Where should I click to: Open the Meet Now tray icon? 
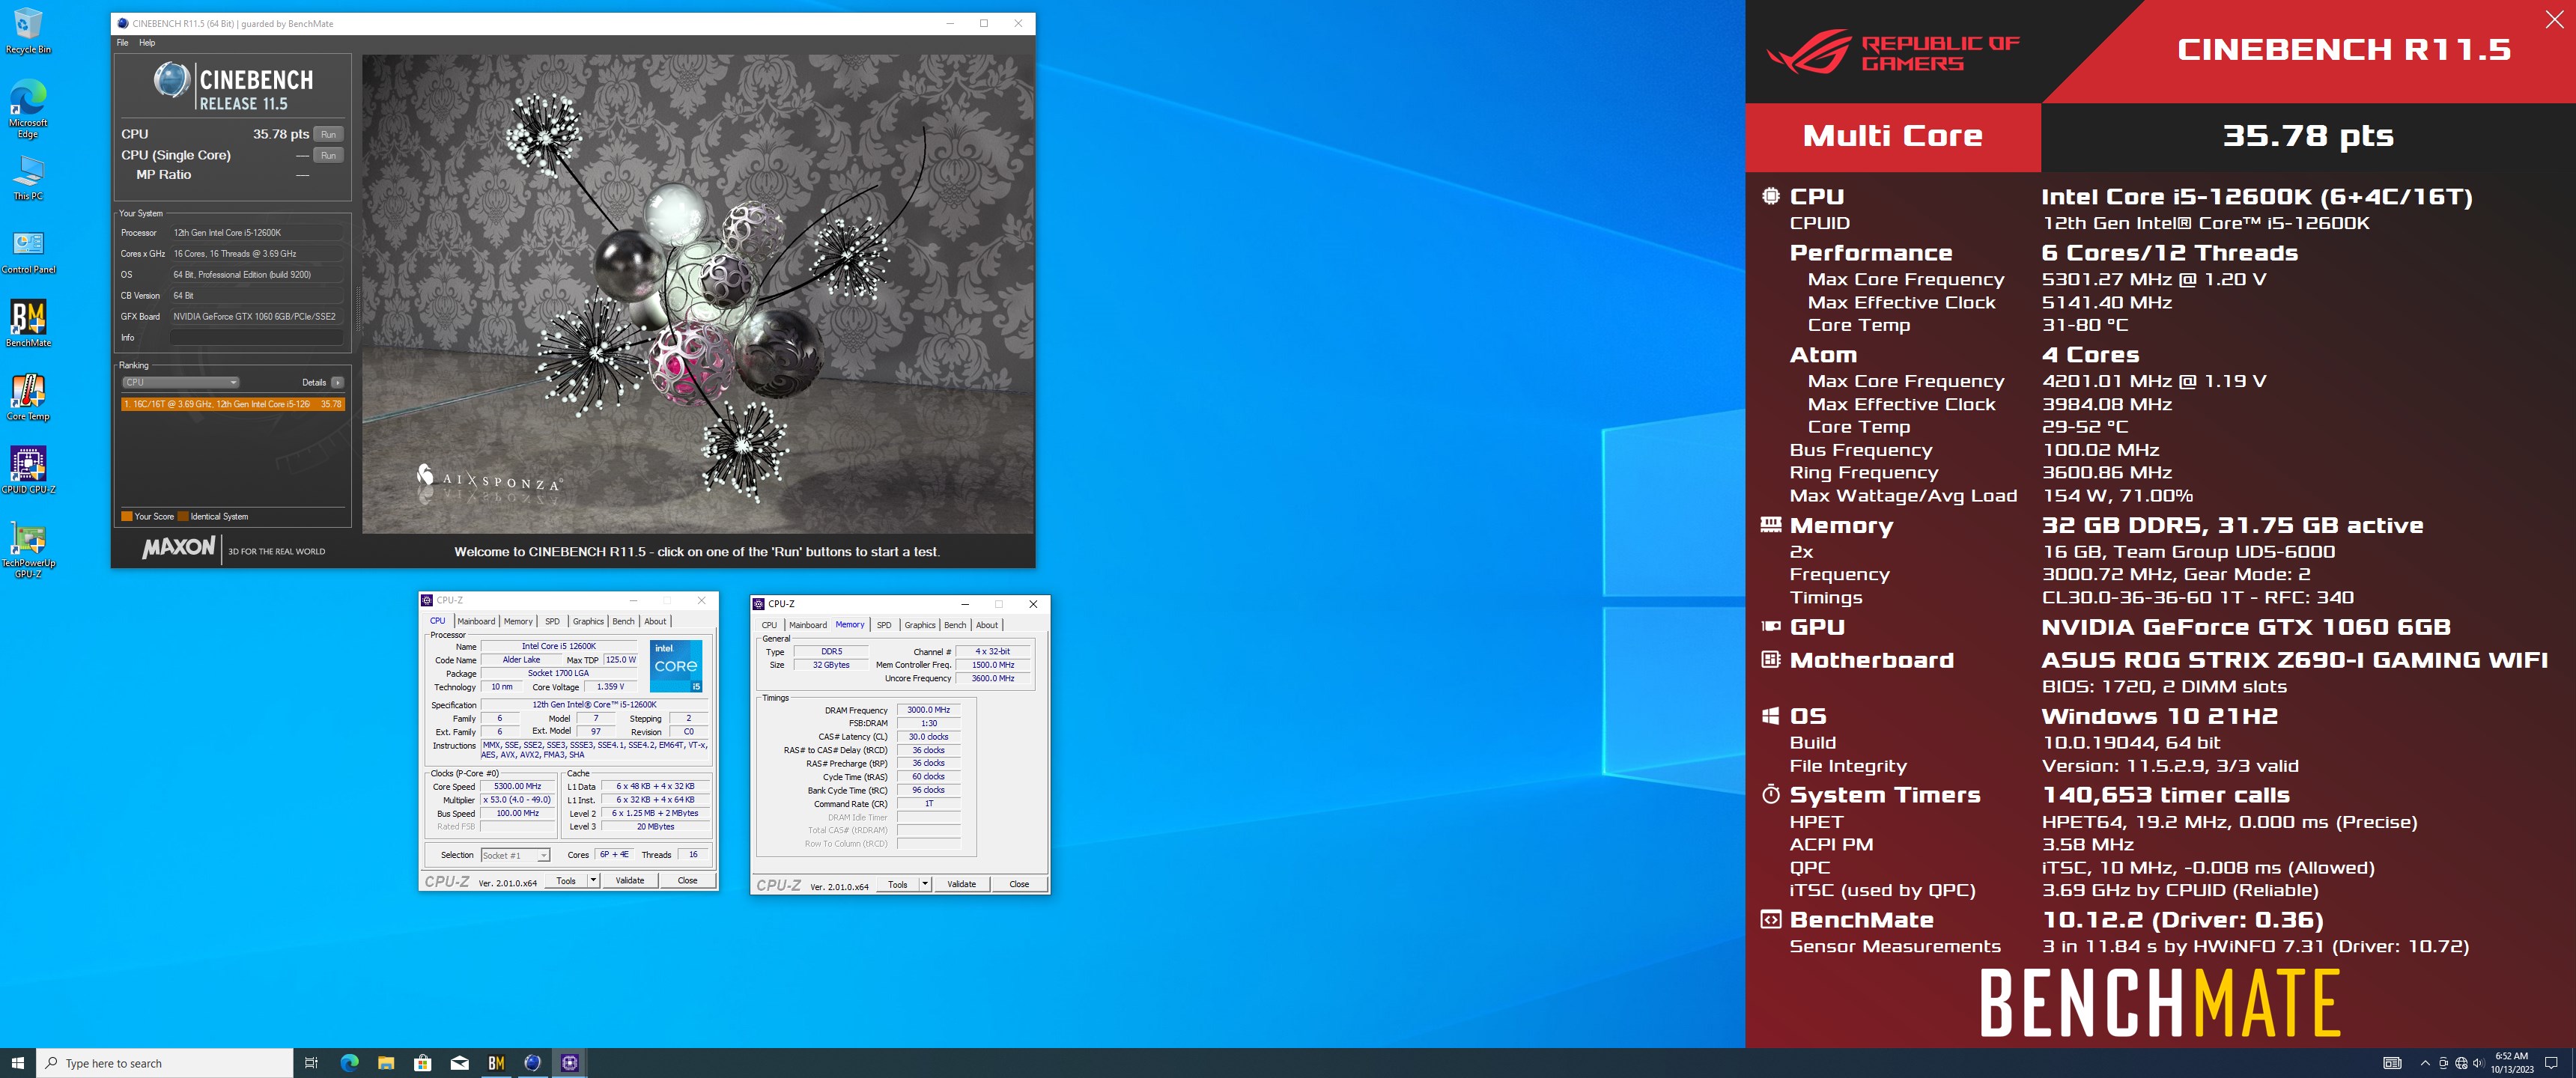(2443, 1063)
